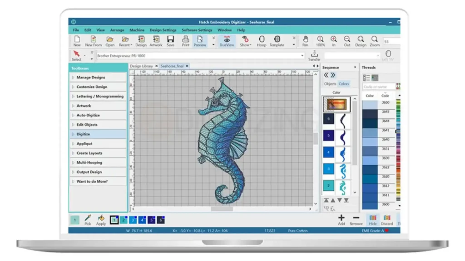Open the Appliqué toolbox
Image resolution: width=465 pixels, height=261 pixels.
[98, 144]
